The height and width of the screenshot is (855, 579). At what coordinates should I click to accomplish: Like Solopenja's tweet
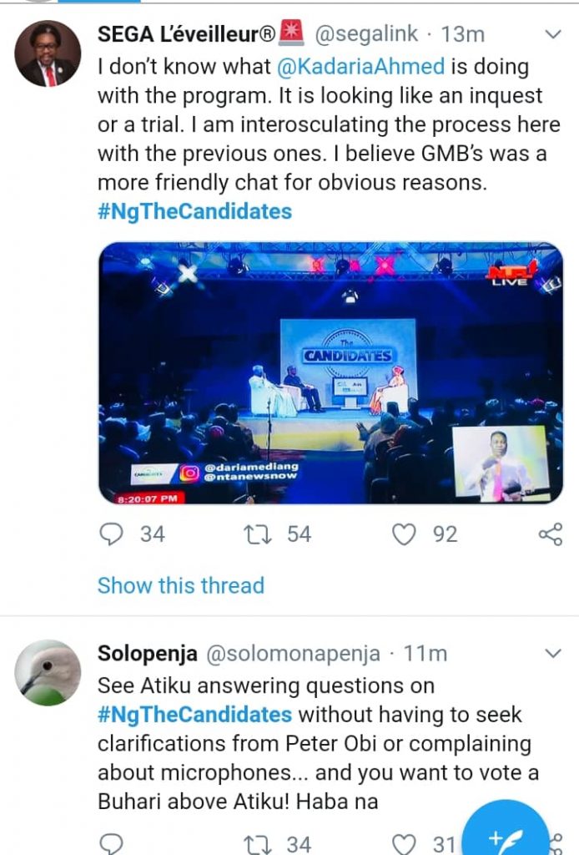click(x=405, y=843)
